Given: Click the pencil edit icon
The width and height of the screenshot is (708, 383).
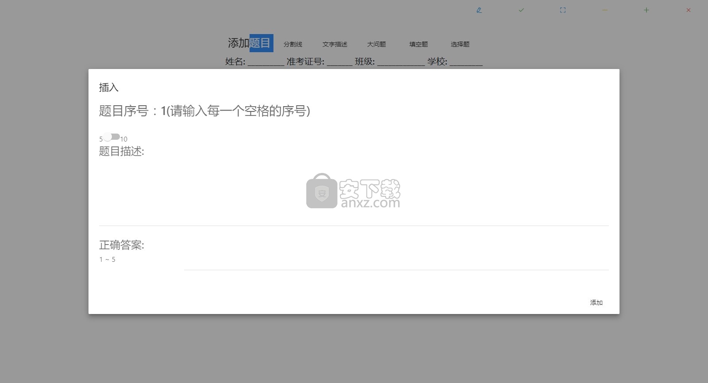Looking at the screenshot, I should 479,10.
